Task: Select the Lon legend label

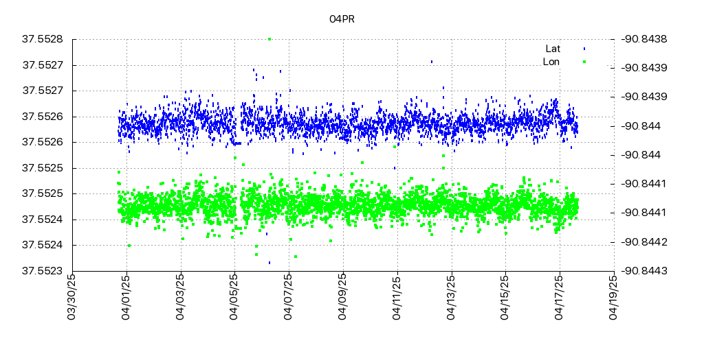Action: point(551,62)
